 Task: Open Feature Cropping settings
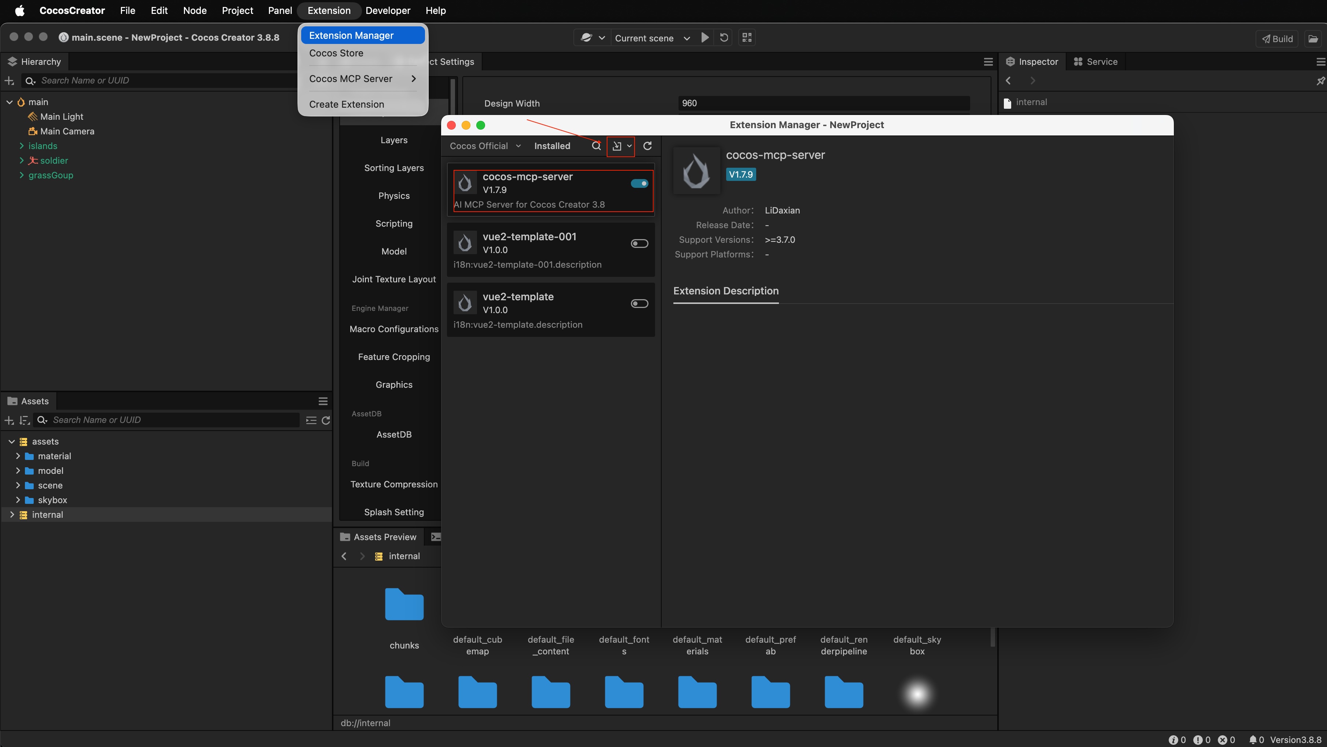coord(393,357)
